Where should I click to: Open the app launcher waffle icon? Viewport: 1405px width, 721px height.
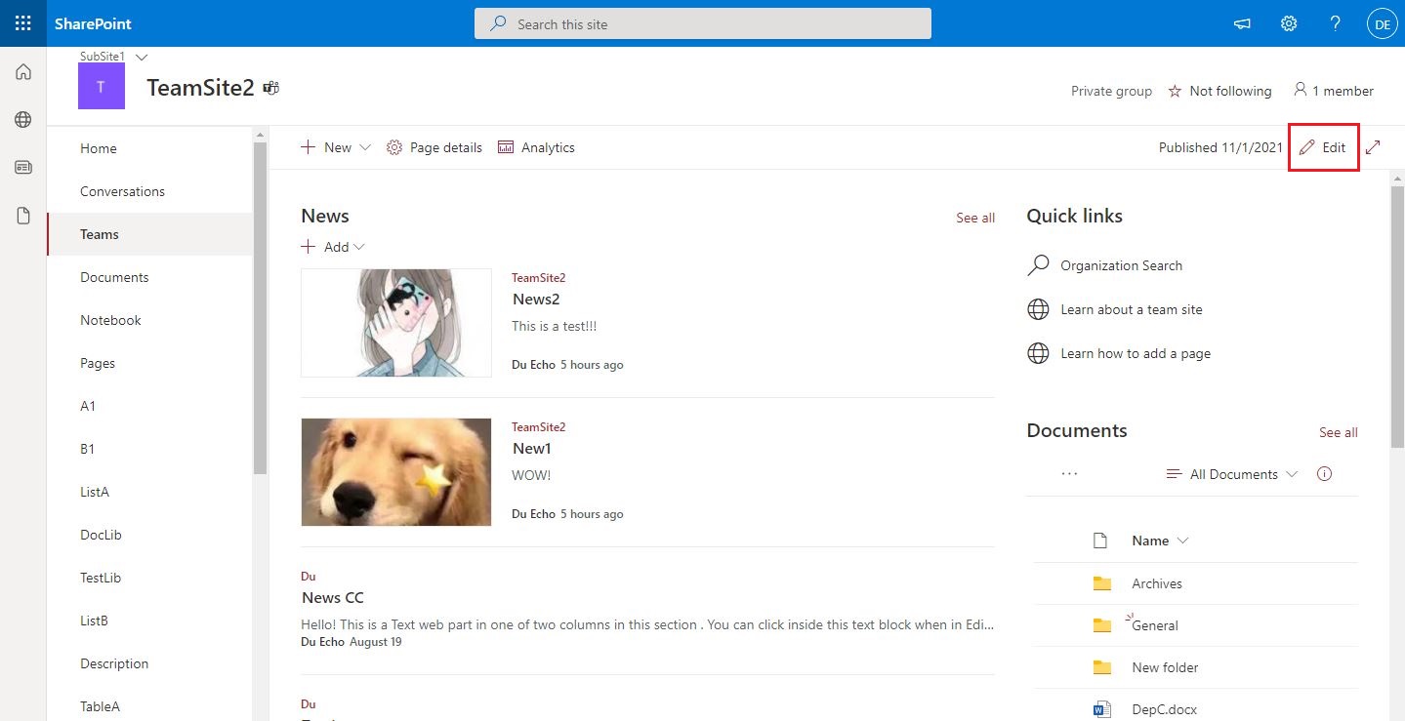[x=23, y=23]
